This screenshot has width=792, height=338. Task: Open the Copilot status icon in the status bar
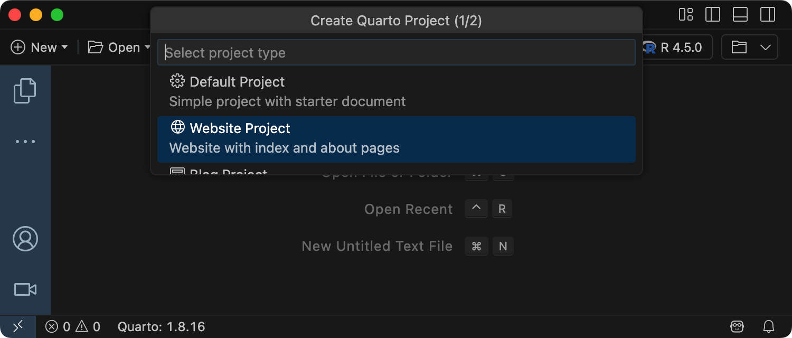click(x=737, y=326)
